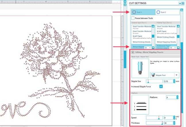Click minus icon under Tool 2 materials
Image resolution: width=186 pixels, height=127 pixels.
tap(175, 47)
